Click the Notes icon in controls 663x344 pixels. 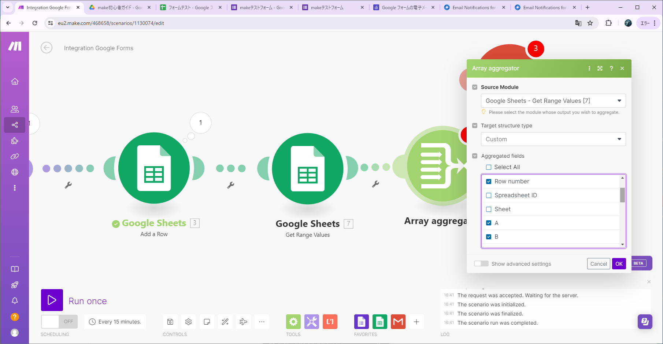(x=207, y=322)
